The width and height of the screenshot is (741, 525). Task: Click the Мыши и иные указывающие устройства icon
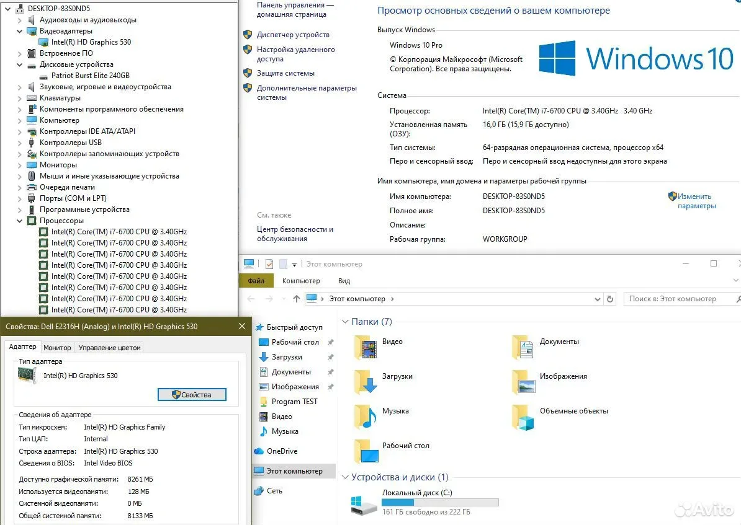coord(32,176)
